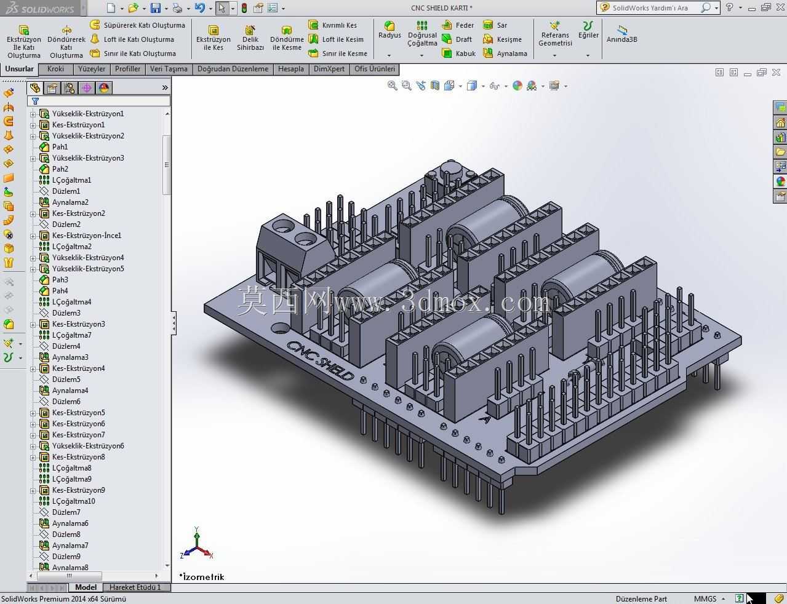Open the Eğriler curves tool

[x=588, y=30]
